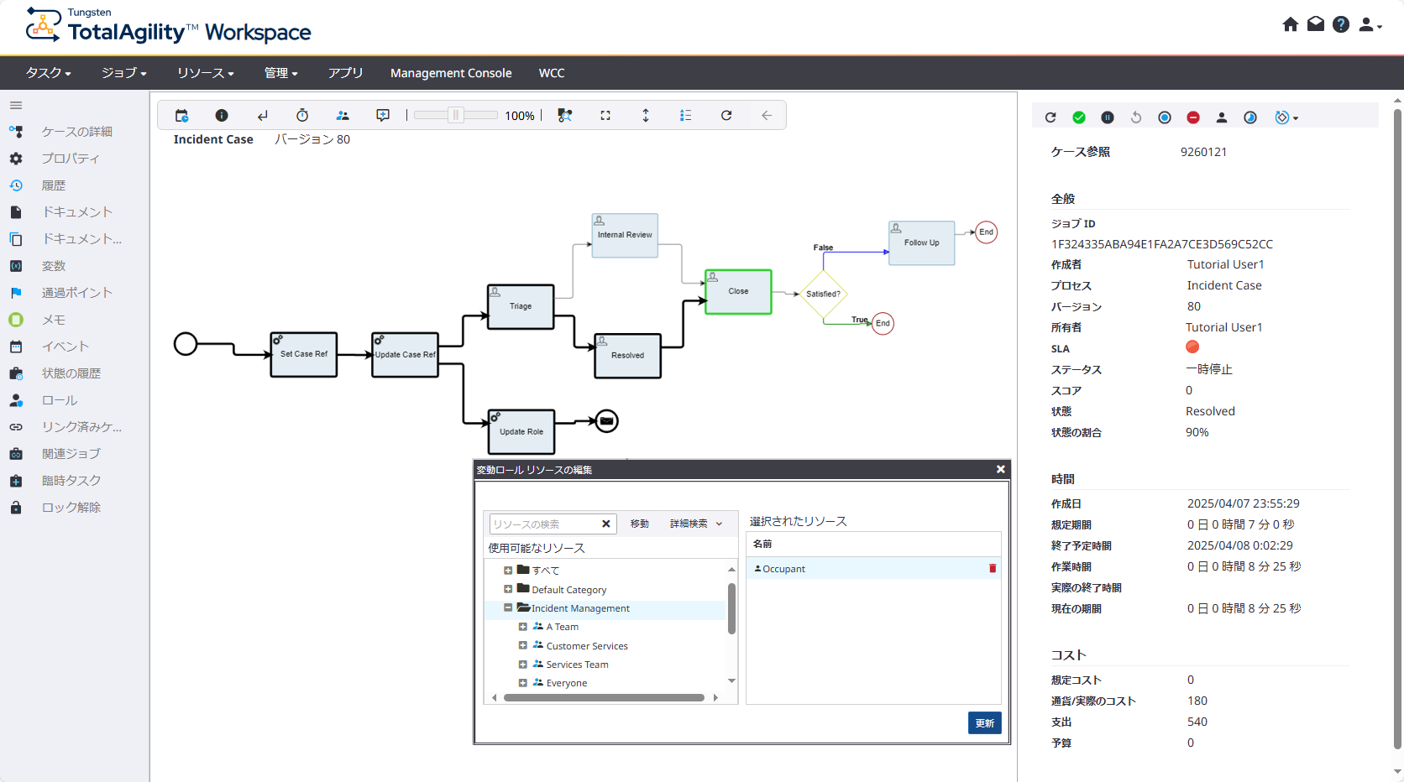
Task: Collapse the Incident Management folder
Action: (508, 608)
